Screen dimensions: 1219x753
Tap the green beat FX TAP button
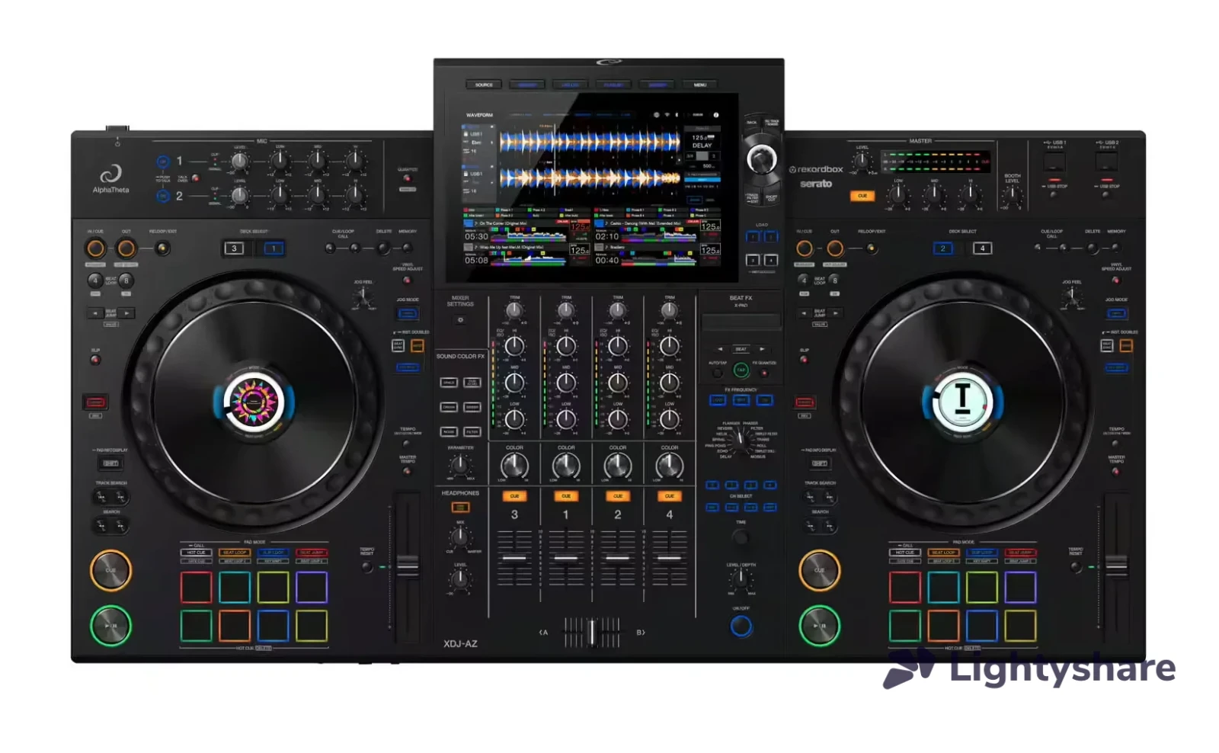(x=741, y=370)
